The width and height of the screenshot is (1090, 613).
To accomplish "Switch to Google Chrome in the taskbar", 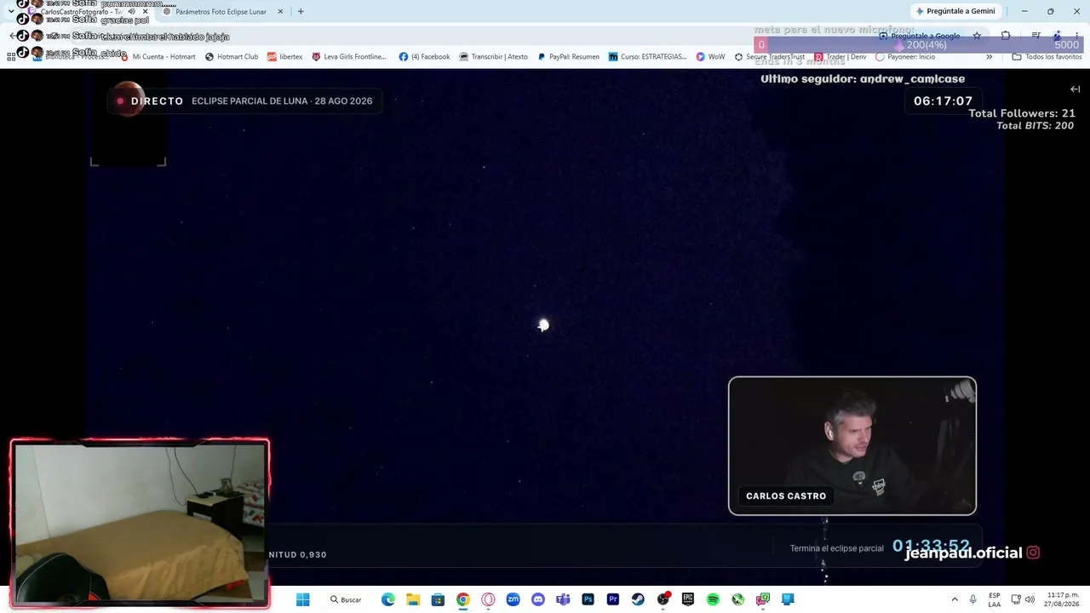I will coord(462,599).
